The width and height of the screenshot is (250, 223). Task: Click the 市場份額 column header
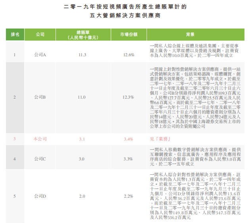tap(129, 34)
